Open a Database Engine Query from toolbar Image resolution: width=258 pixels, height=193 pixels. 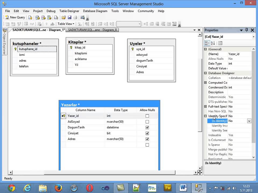pos(30,17)
